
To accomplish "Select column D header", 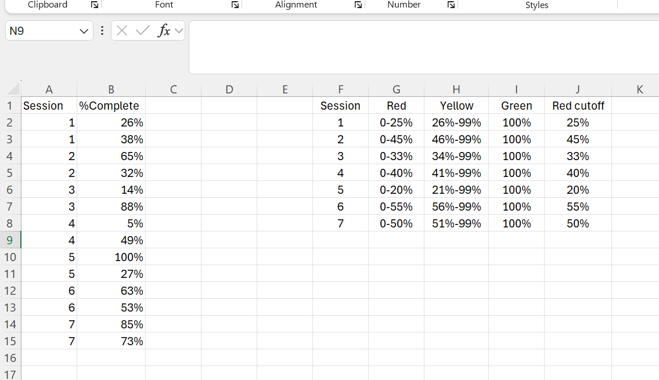I will point(229,89).
